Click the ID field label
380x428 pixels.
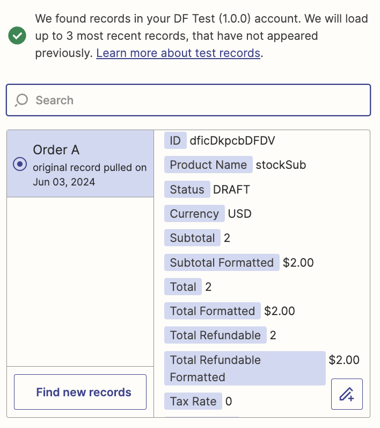pyautogui.click(x=176, y=140)
